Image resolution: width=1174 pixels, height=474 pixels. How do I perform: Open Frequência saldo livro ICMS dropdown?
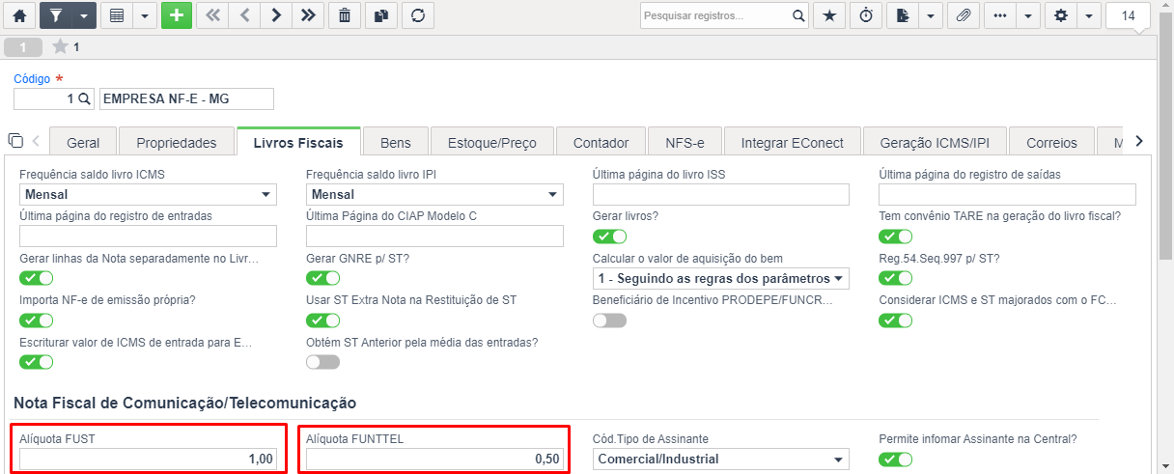point(148,195)
